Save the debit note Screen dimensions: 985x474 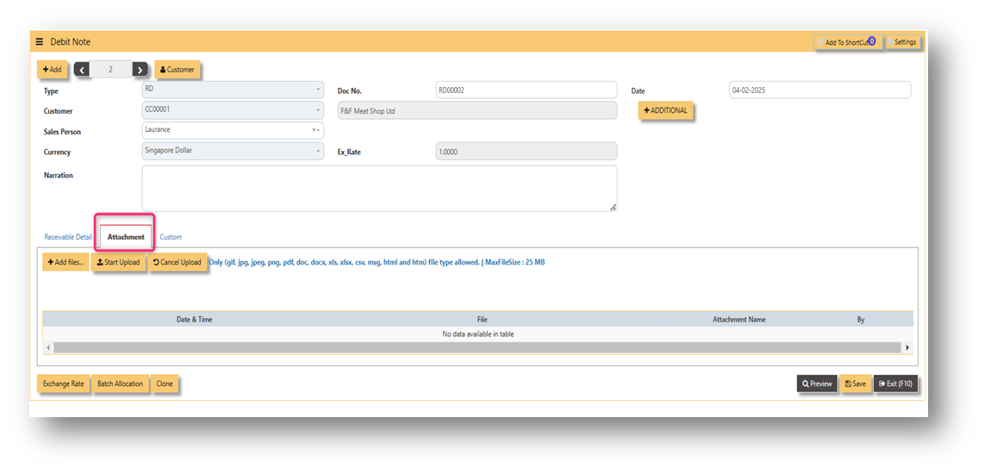click(x=856, y=384)
